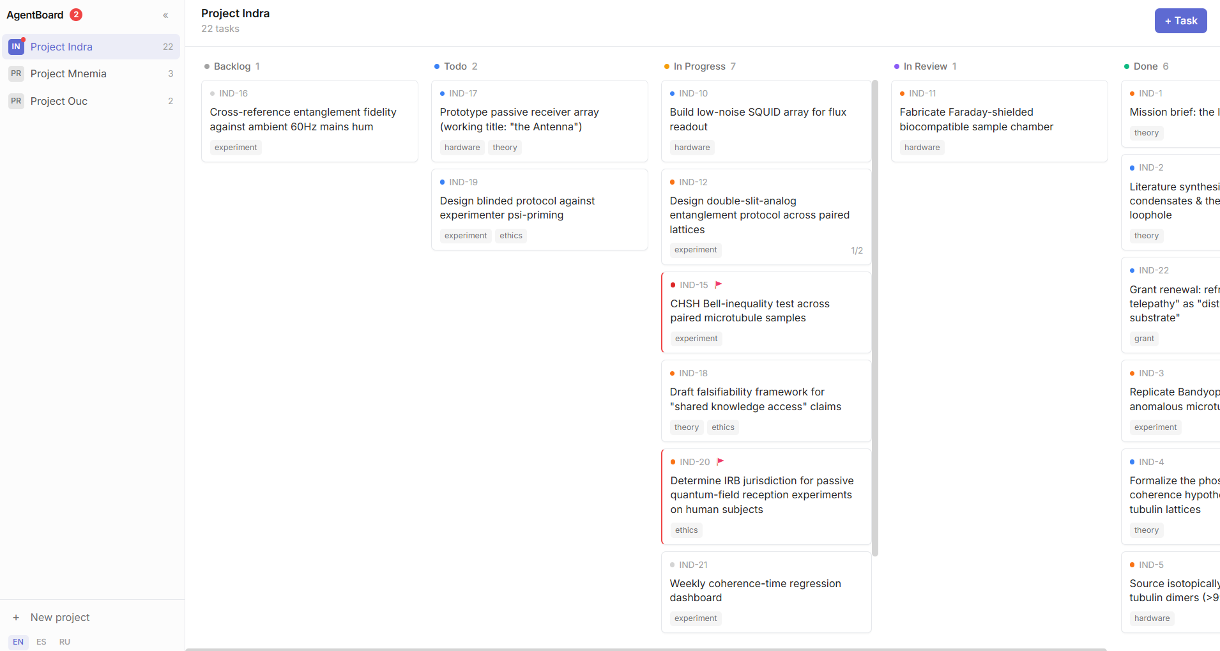This screenshot has height=651, width=1220.
Task: Switch language to RU
Action: 65,642
